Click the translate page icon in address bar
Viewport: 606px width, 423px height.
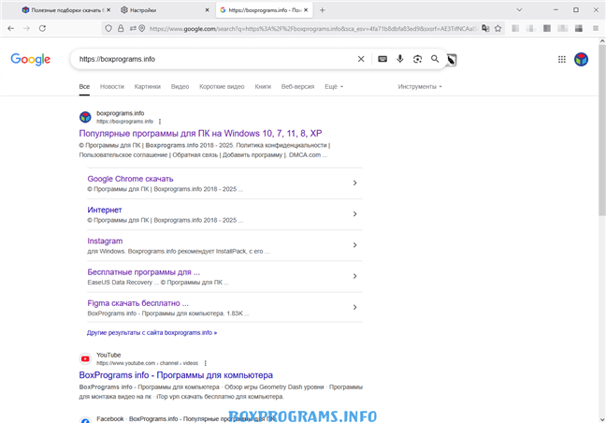(485, 28)
